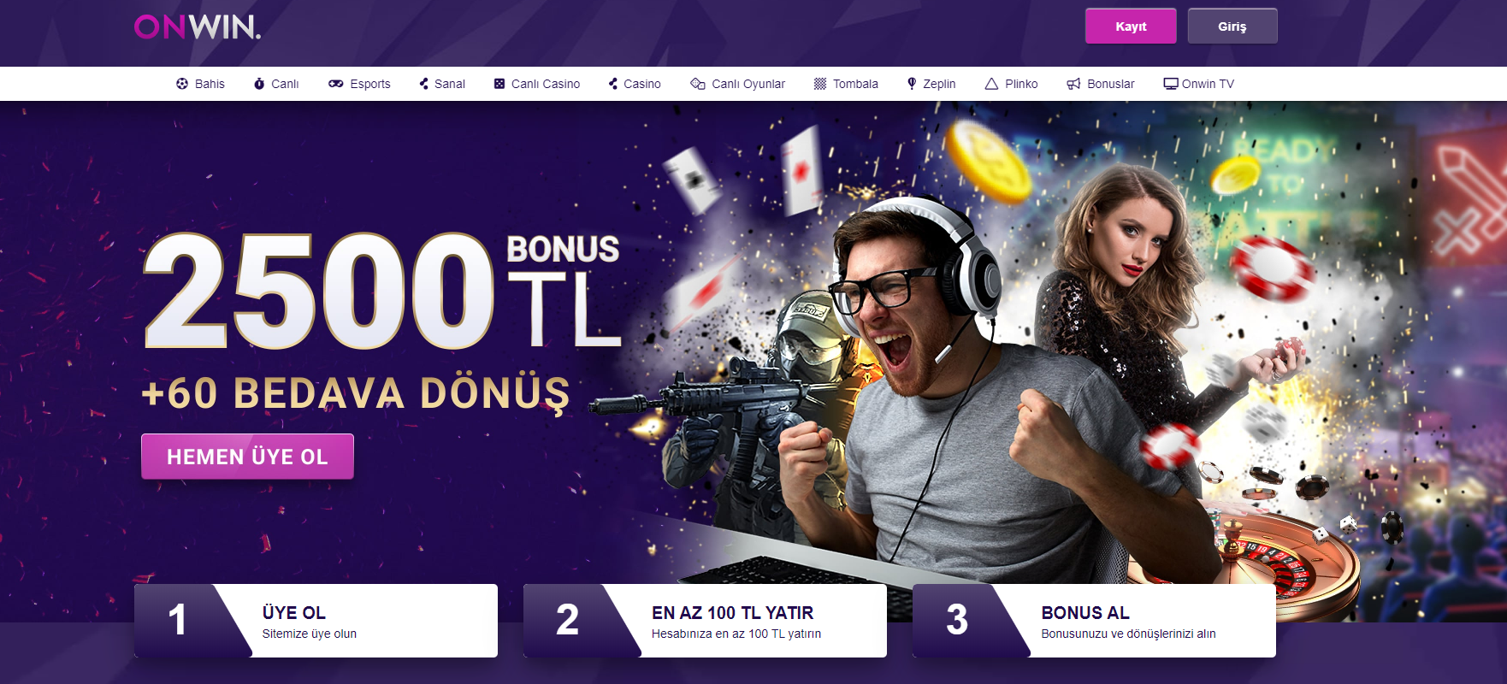This screenshot has width=1507, height=684.
Task: Click the pink Kayıt button
Action: (1131, 26)
